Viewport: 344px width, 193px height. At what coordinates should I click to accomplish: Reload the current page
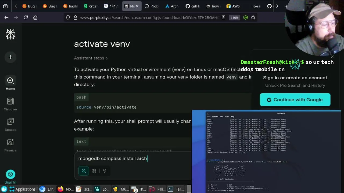26,17
